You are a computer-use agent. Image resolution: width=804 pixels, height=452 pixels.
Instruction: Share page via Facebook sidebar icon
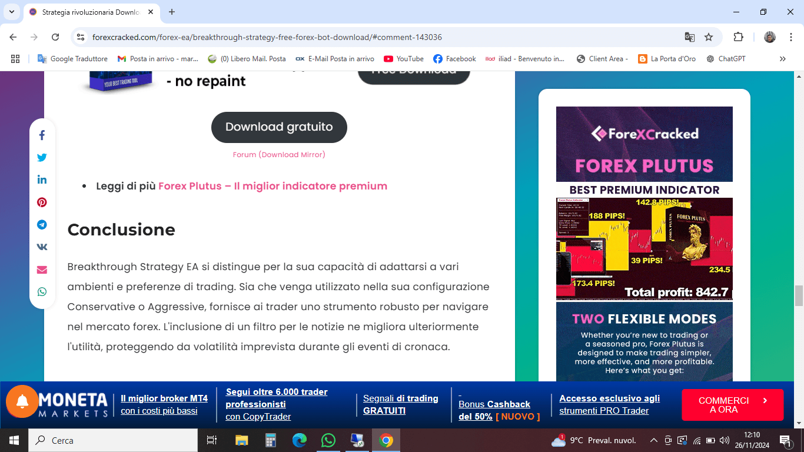(x=42, y=135)
